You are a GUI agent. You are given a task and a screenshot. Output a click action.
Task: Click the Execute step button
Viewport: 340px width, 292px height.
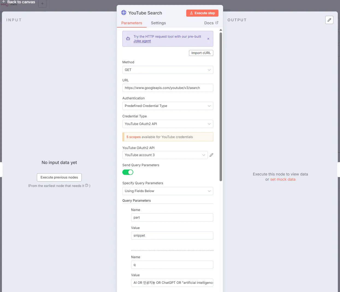(202, 13)
